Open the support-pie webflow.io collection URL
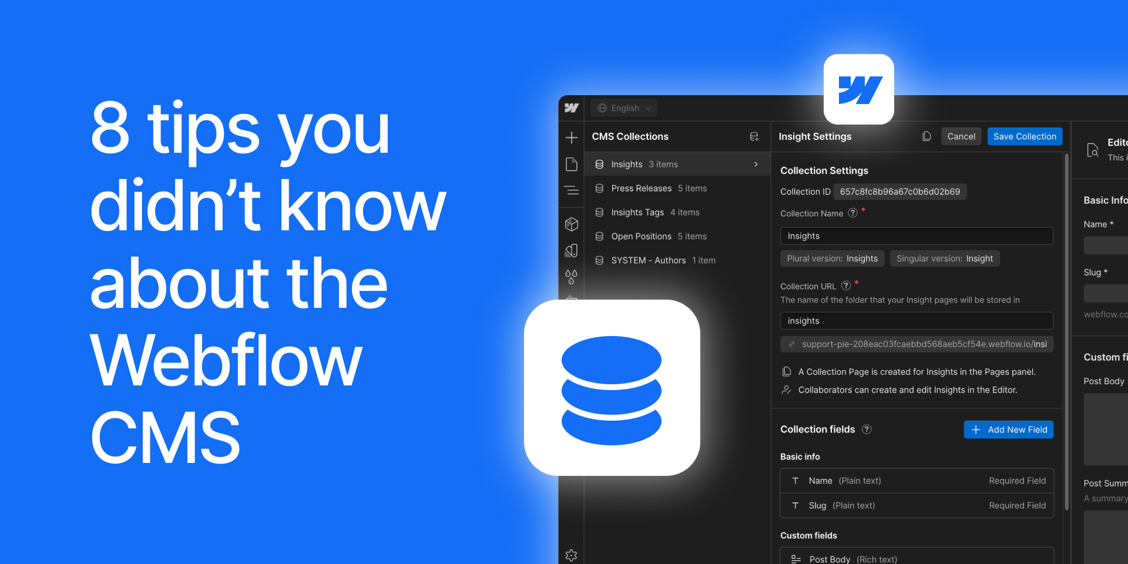Viewport: 1128px width, 564px height. [916, 344]
